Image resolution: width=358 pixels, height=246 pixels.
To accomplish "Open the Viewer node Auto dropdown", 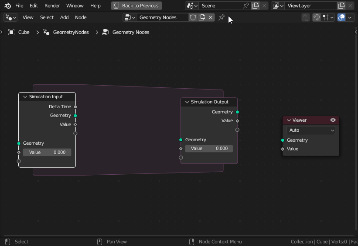I will pyautogui.click(x=311, y=130).
